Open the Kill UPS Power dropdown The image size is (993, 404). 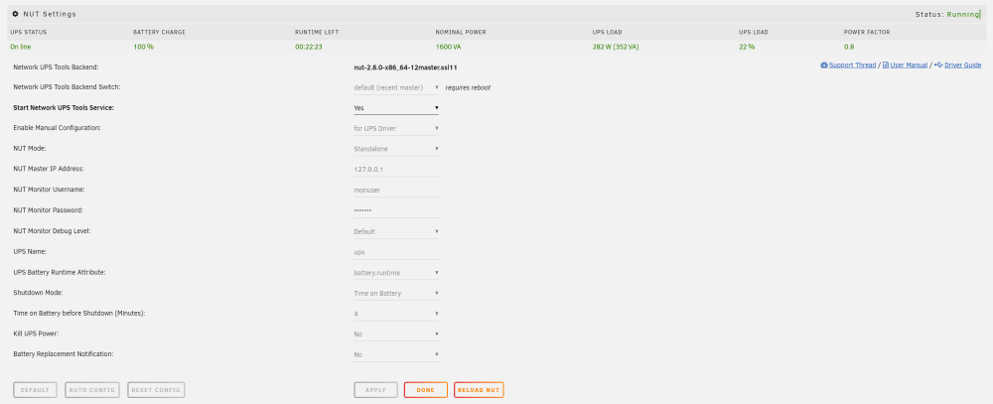point(396,335)
